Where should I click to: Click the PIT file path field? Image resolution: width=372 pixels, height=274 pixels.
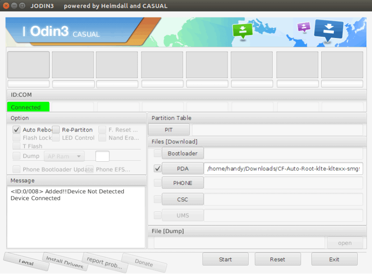[277, 130]
